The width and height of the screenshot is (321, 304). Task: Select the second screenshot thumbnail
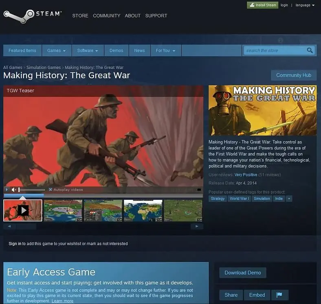[x=63, y=210]
